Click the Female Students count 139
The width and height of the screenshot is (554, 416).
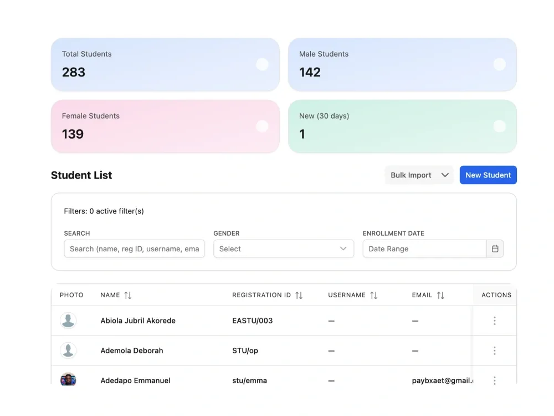click(73, 134)
